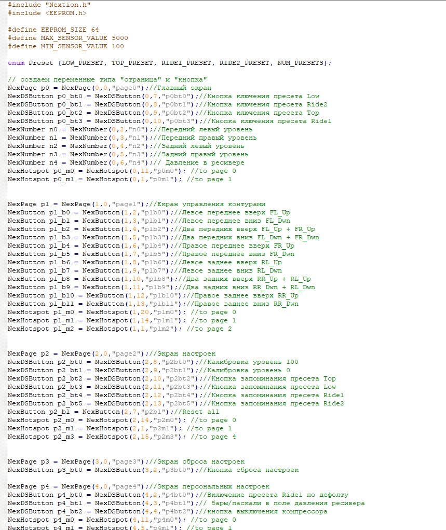Screen dimensions: 446x530
Task: Click the 'NexDSButton p0_bt0' line
Action: [164, 96]
